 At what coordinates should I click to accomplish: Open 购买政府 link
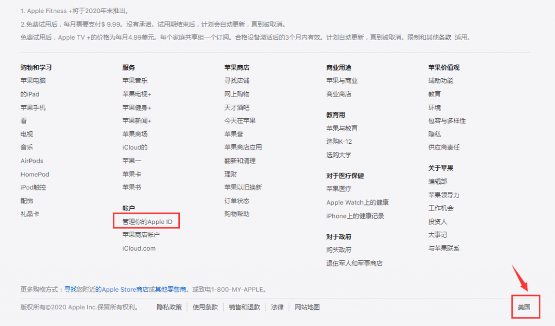tap(339, 250)
